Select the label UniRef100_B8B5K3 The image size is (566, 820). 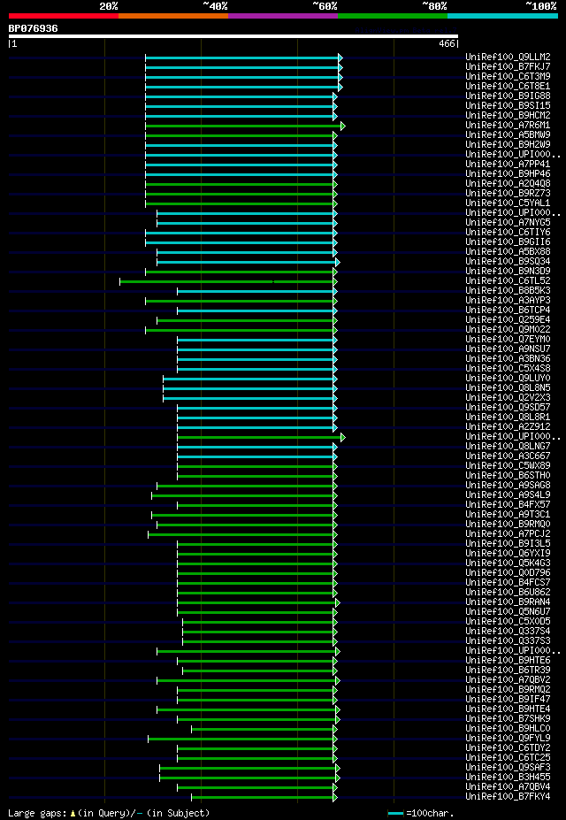(508, 291)
